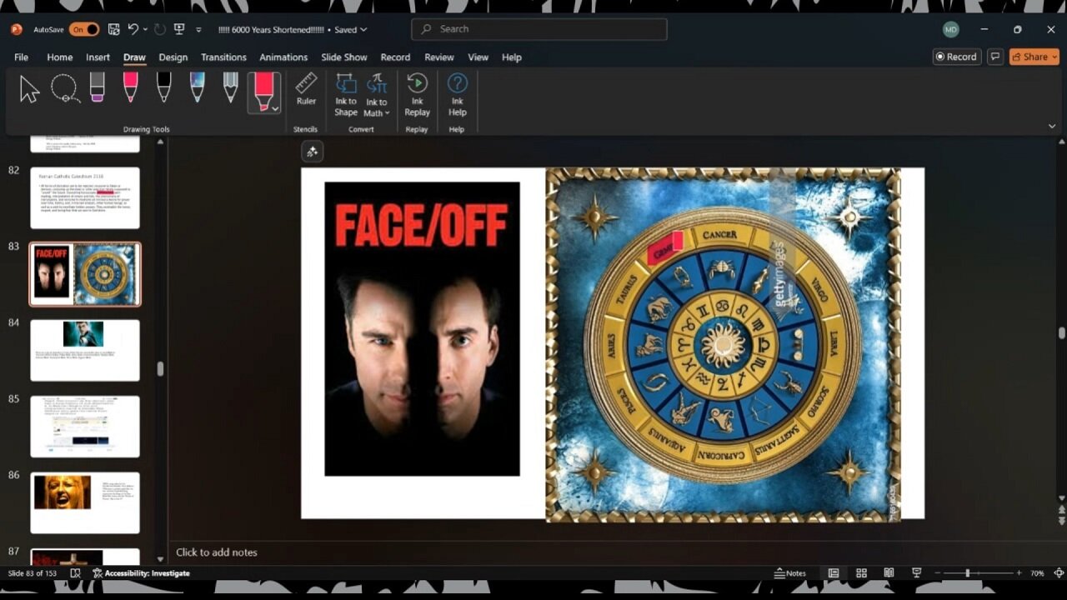Screen dimensions: 1067x600
Task: Click the Record button at top right
Action: point(956,57)
